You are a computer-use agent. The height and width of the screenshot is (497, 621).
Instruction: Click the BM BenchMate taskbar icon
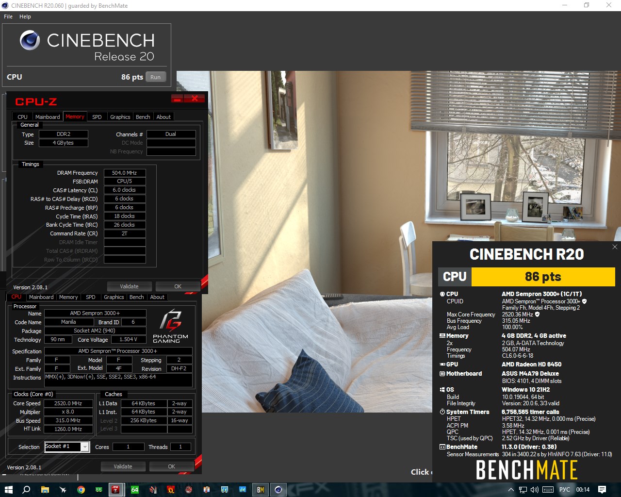click(x=260, y=490)
